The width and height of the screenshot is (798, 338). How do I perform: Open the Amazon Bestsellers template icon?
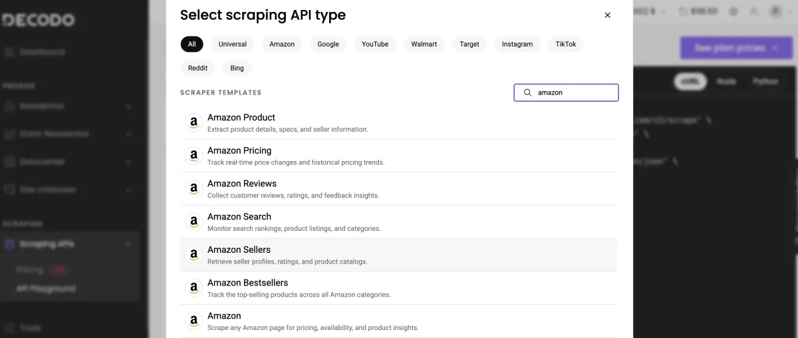194,288
